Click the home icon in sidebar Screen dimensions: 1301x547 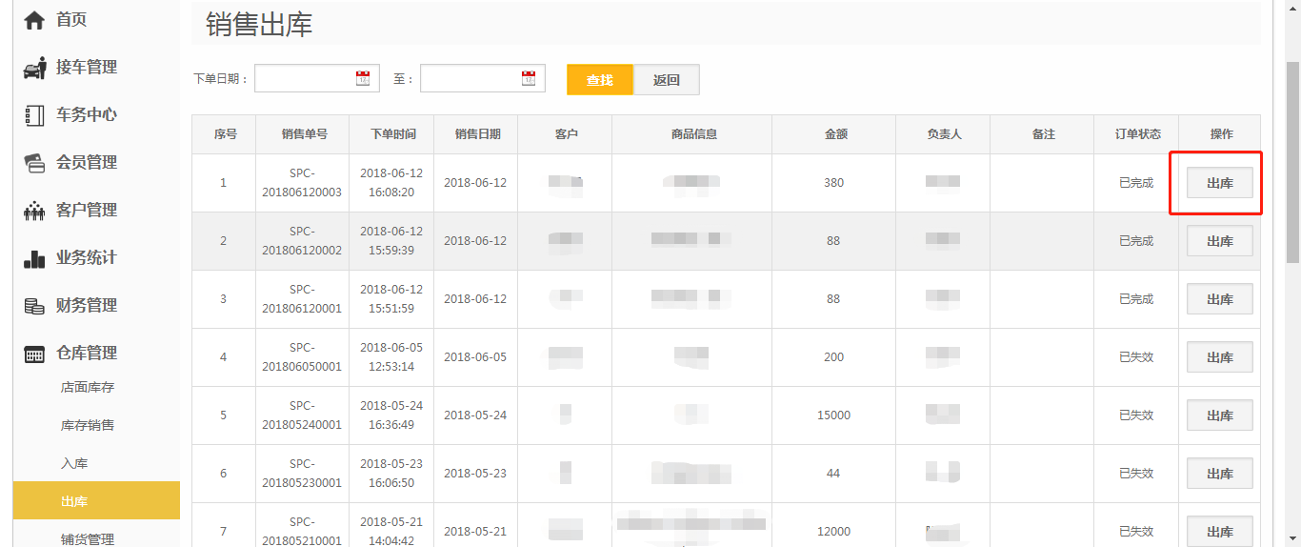coord(34,20)
